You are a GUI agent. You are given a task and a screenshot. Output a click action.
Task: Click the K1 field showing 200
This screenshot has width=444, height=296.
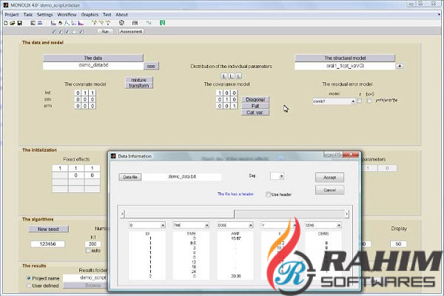[92, 244]
